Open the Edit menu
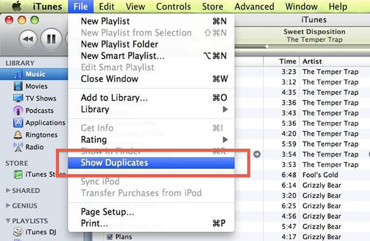 107,6
